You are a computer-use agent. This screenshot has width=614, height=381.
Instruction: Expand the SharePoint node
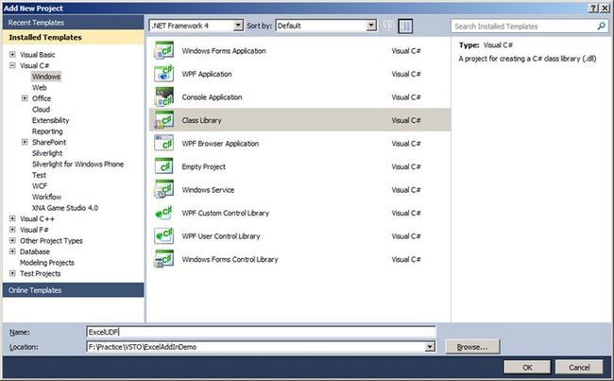coord(25,142)
